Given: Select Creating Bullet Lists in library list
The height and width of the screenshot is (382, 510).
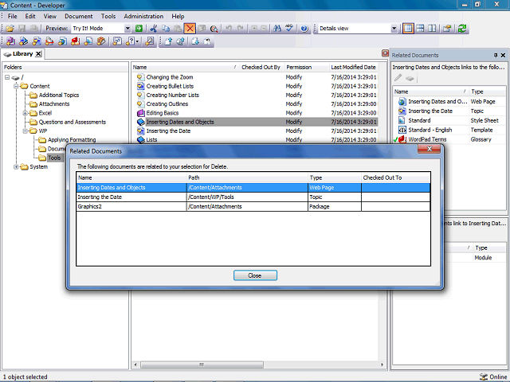Looking at the screenshot, I should coord(170,86).
